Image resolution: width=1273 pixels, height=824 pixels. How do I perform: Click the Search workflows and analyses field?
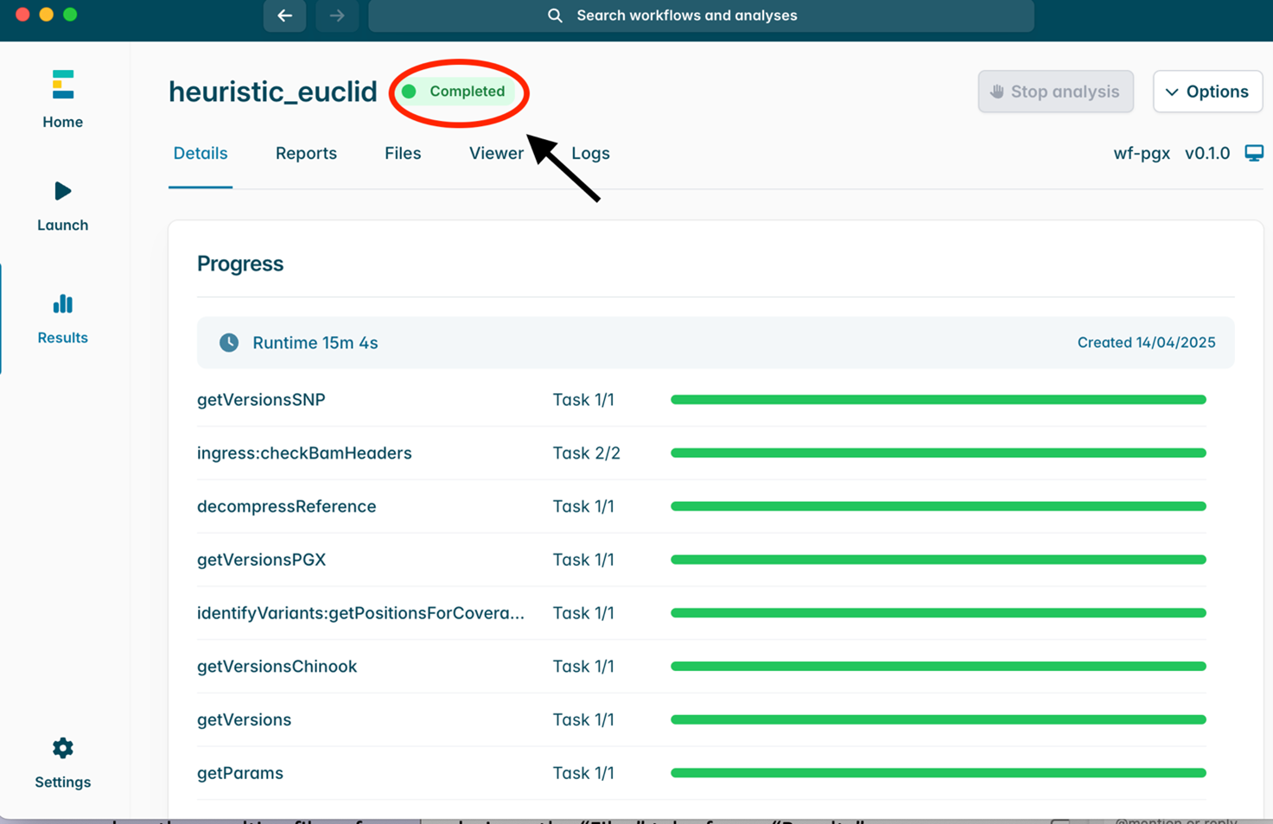coord(701,16)
